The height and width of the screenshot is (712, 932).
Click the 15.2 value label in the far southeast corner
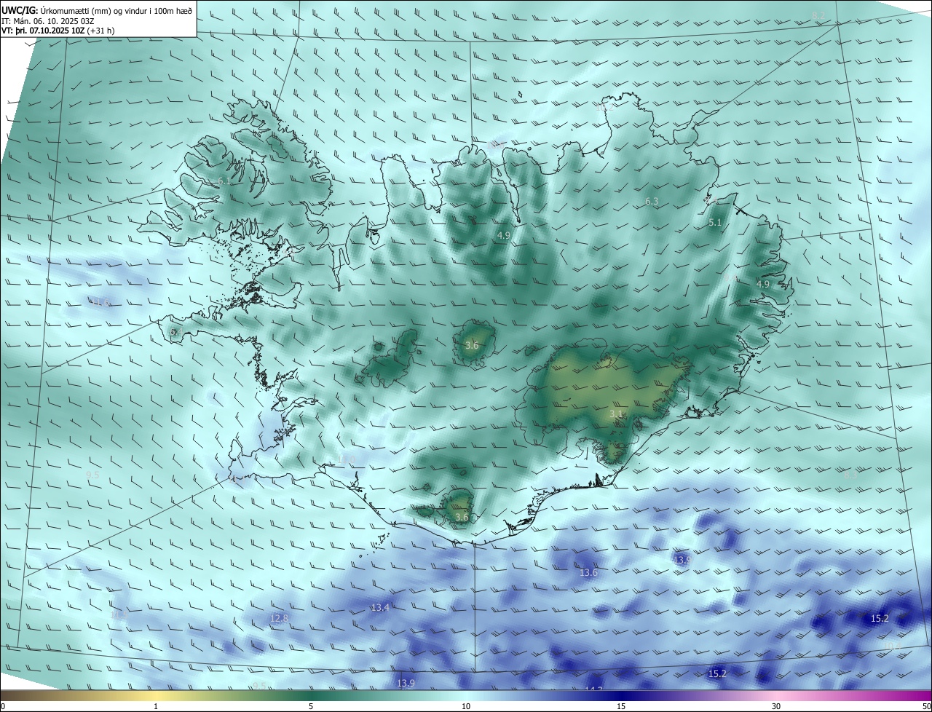[880, 619]
